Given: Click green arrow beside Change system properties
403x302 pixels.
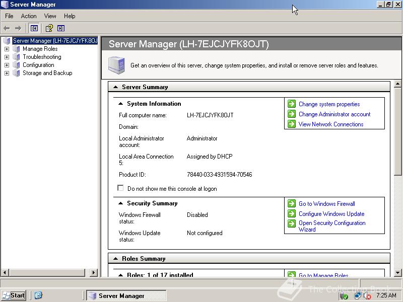Looking at the screenshot, I should point(292,104).
